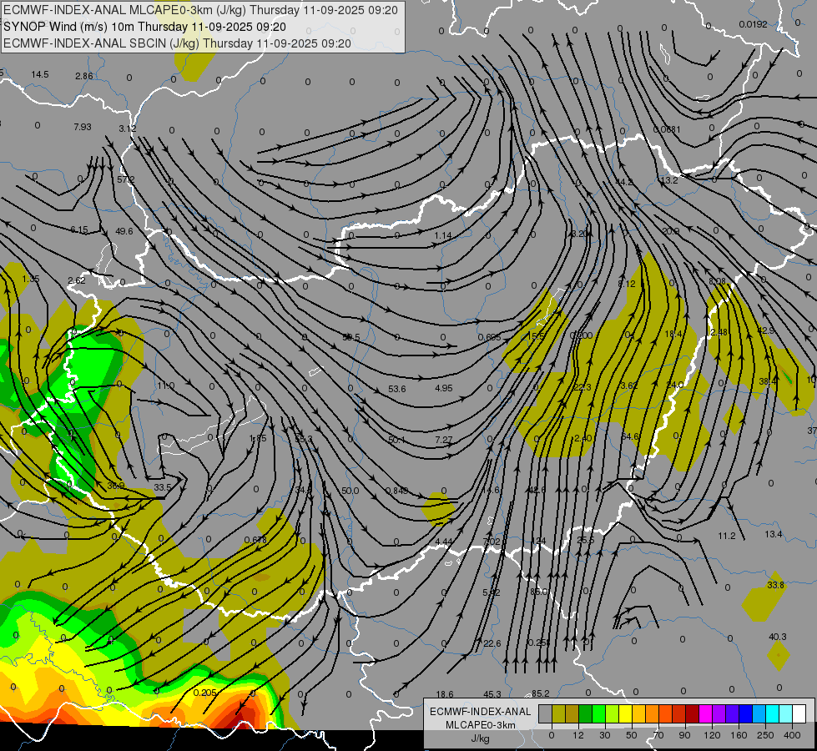The image size is (817, 751).
Task: Click the map value 6.15
Action: point(79,229)
